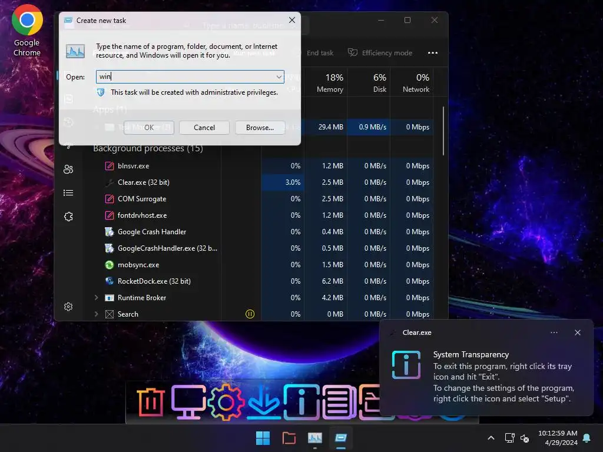The image size is (603, 452).
Task: Cancel the Create new task dialog
Action: pos(204,128)
